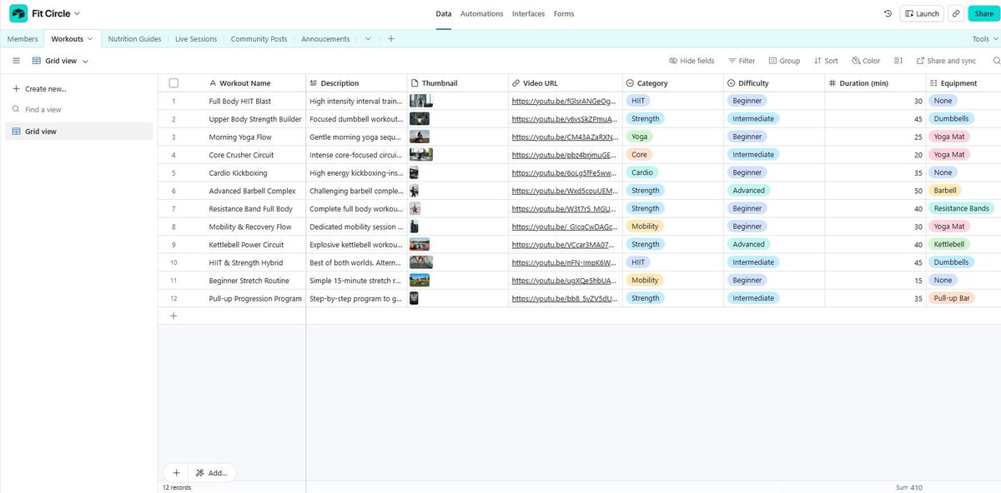Click the Find a view search field
The width and height of the screenshot is (1001, 493).
point(79,109)
